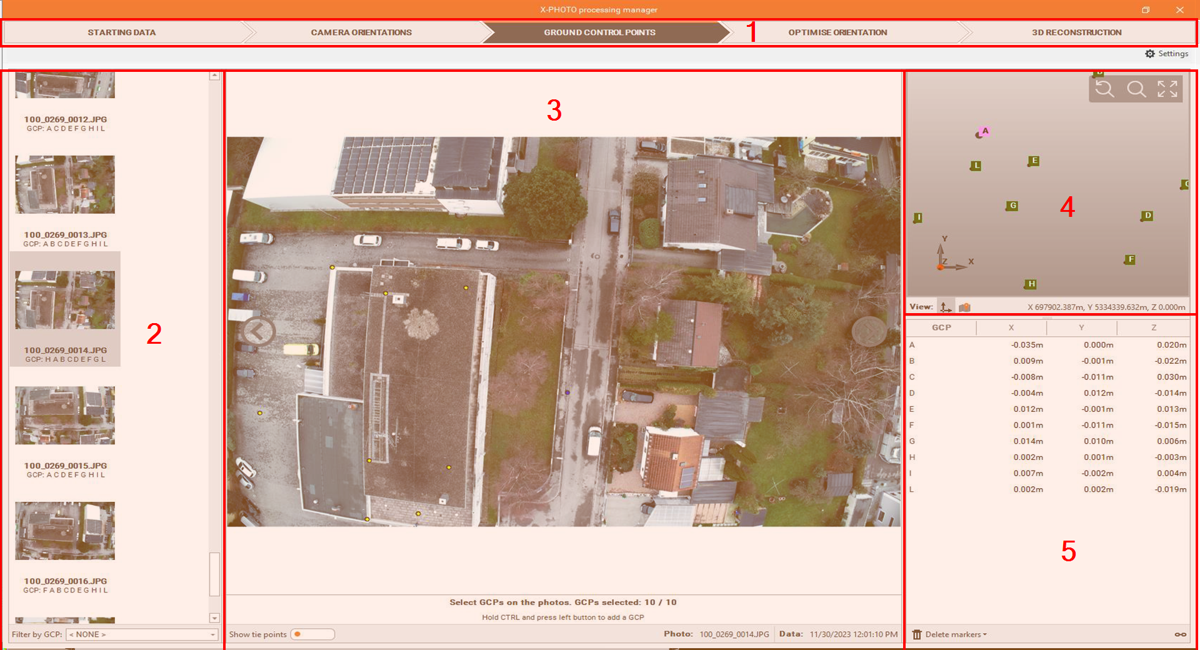The image size is (1200, 650).
Task: Switch to axes coordinate view mode
Action: pos(946,307)
